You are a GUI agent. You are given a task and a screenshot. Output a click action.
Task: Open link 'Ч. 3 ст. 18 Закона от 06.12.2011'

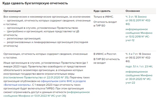click(138, 20)
